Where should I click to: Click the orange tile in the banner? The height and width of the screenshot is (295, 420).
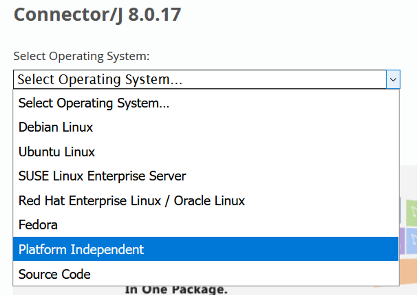pos(409,271)
